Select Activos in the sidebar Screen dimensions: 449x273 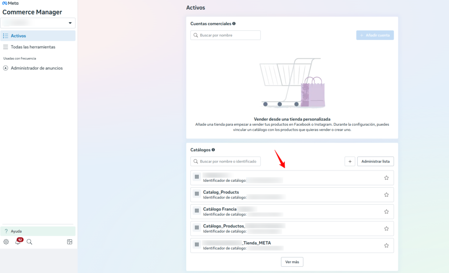coord(38,36)
